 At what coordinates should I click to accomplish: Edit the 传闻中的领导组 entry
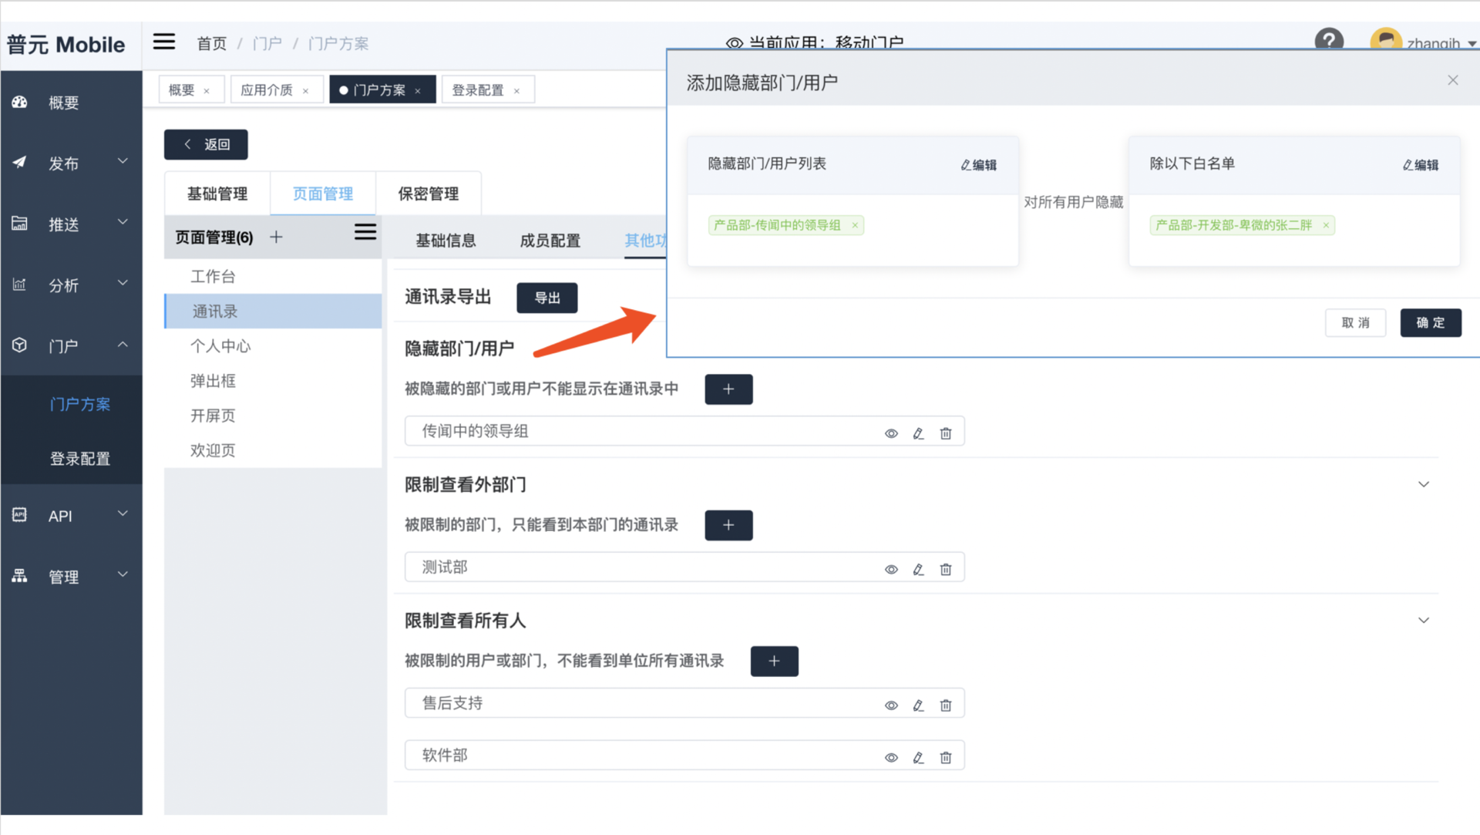[918, 433]
